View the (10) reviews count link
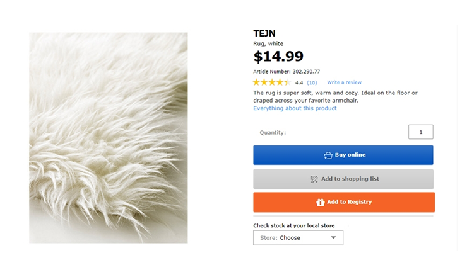Image resolution: width=467 pixels, height=265 pixels. [x=312, y=82]
